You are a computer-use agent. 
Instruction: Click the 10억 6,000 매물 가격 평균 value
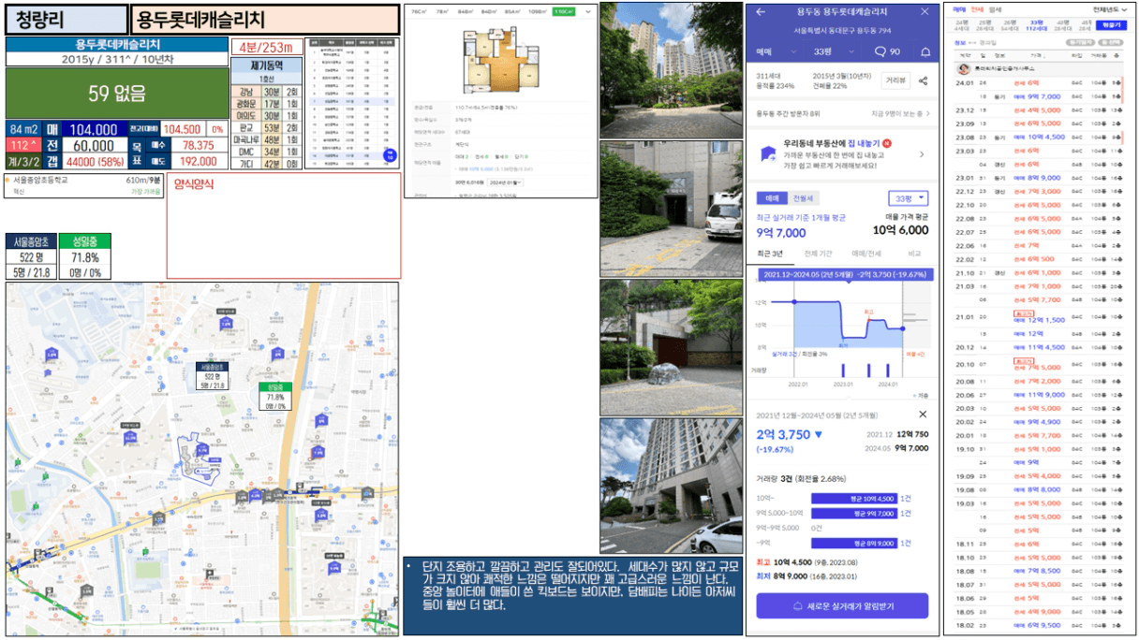900,230
